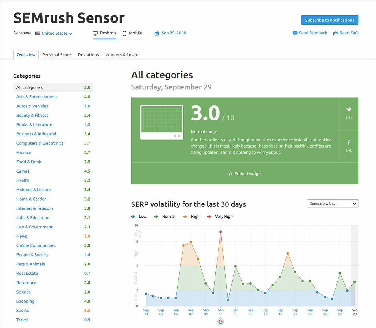
Task: Click the embed code brackets icon
Action: coord(230,174)
